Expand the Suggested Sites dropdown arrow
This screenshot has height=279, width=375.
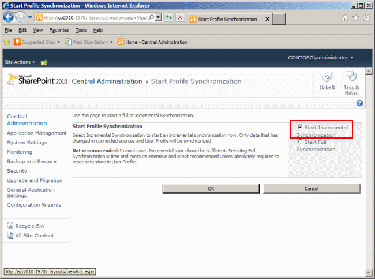tap(59, 42)
